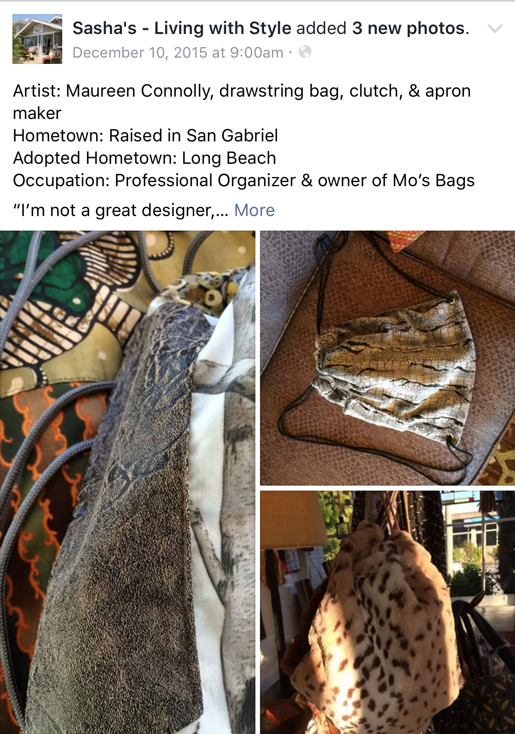Tap the "I'm not a great designer" quote
The width and height of the screenshot is (515, 734).
121,210
